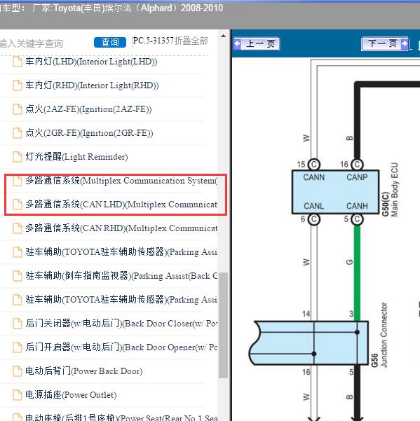Click document icon beside 后门关闭器

click(x=18, y=323)
